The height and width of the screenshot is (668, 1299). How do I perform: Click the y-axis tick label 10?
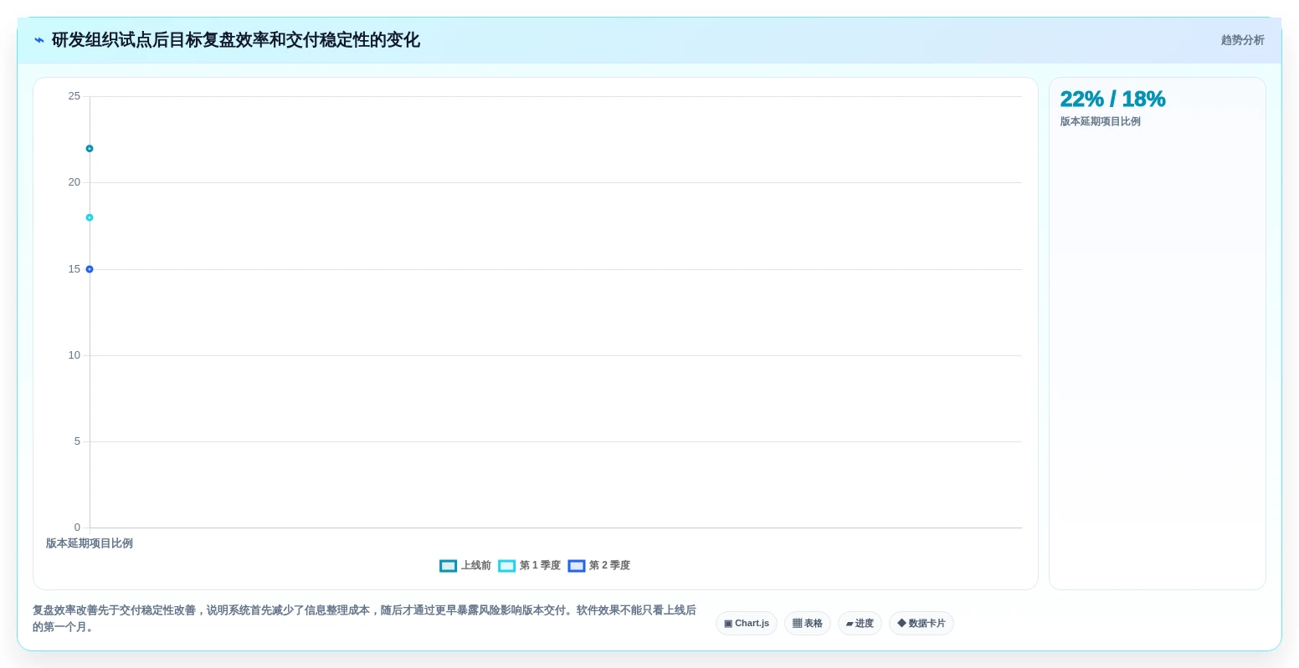coord(74,355)
